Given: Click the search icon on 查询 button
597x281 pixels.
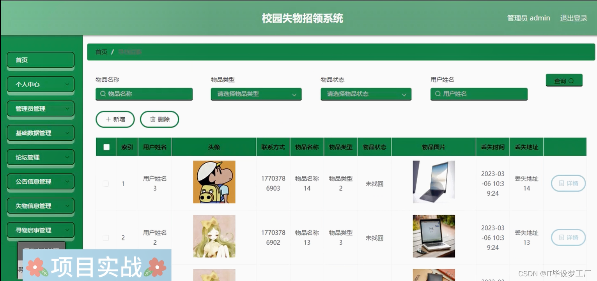Looking at the screenshot, I should pyautogui.click(x=571, y=81).
